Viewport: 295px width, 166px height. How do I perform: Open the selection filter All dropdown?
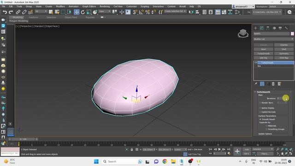[x=41, y=12]
